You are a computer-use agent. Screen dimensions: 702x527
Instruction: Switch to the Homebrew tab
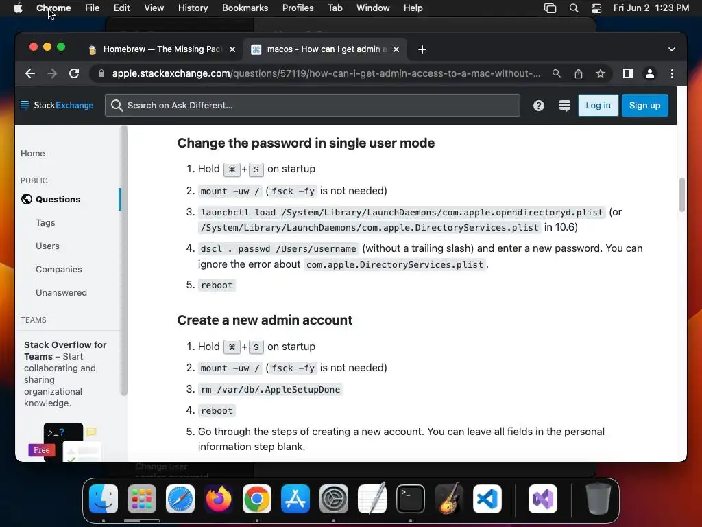(161, 49)
